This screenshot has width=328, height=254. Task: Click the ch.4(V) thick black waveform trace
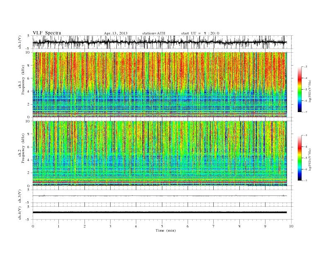click(x=160, y=212)
